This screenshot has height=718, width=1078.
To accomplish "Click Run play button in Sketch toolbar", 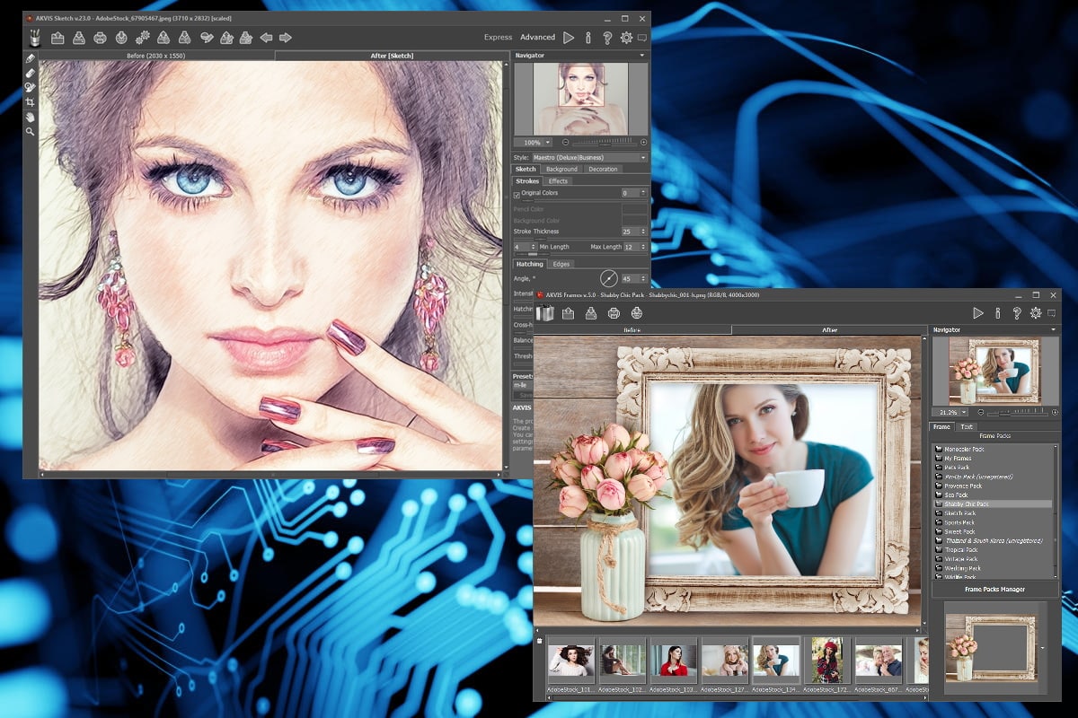I will 569,38.
